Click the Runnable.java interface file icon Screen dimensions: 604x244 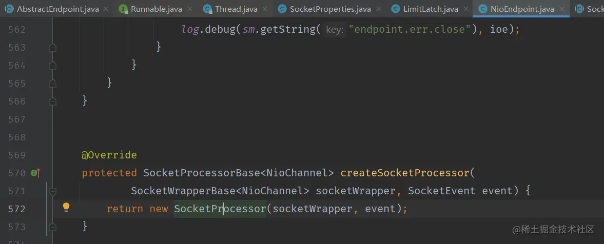pyautogui.click(x=123, y=9)
